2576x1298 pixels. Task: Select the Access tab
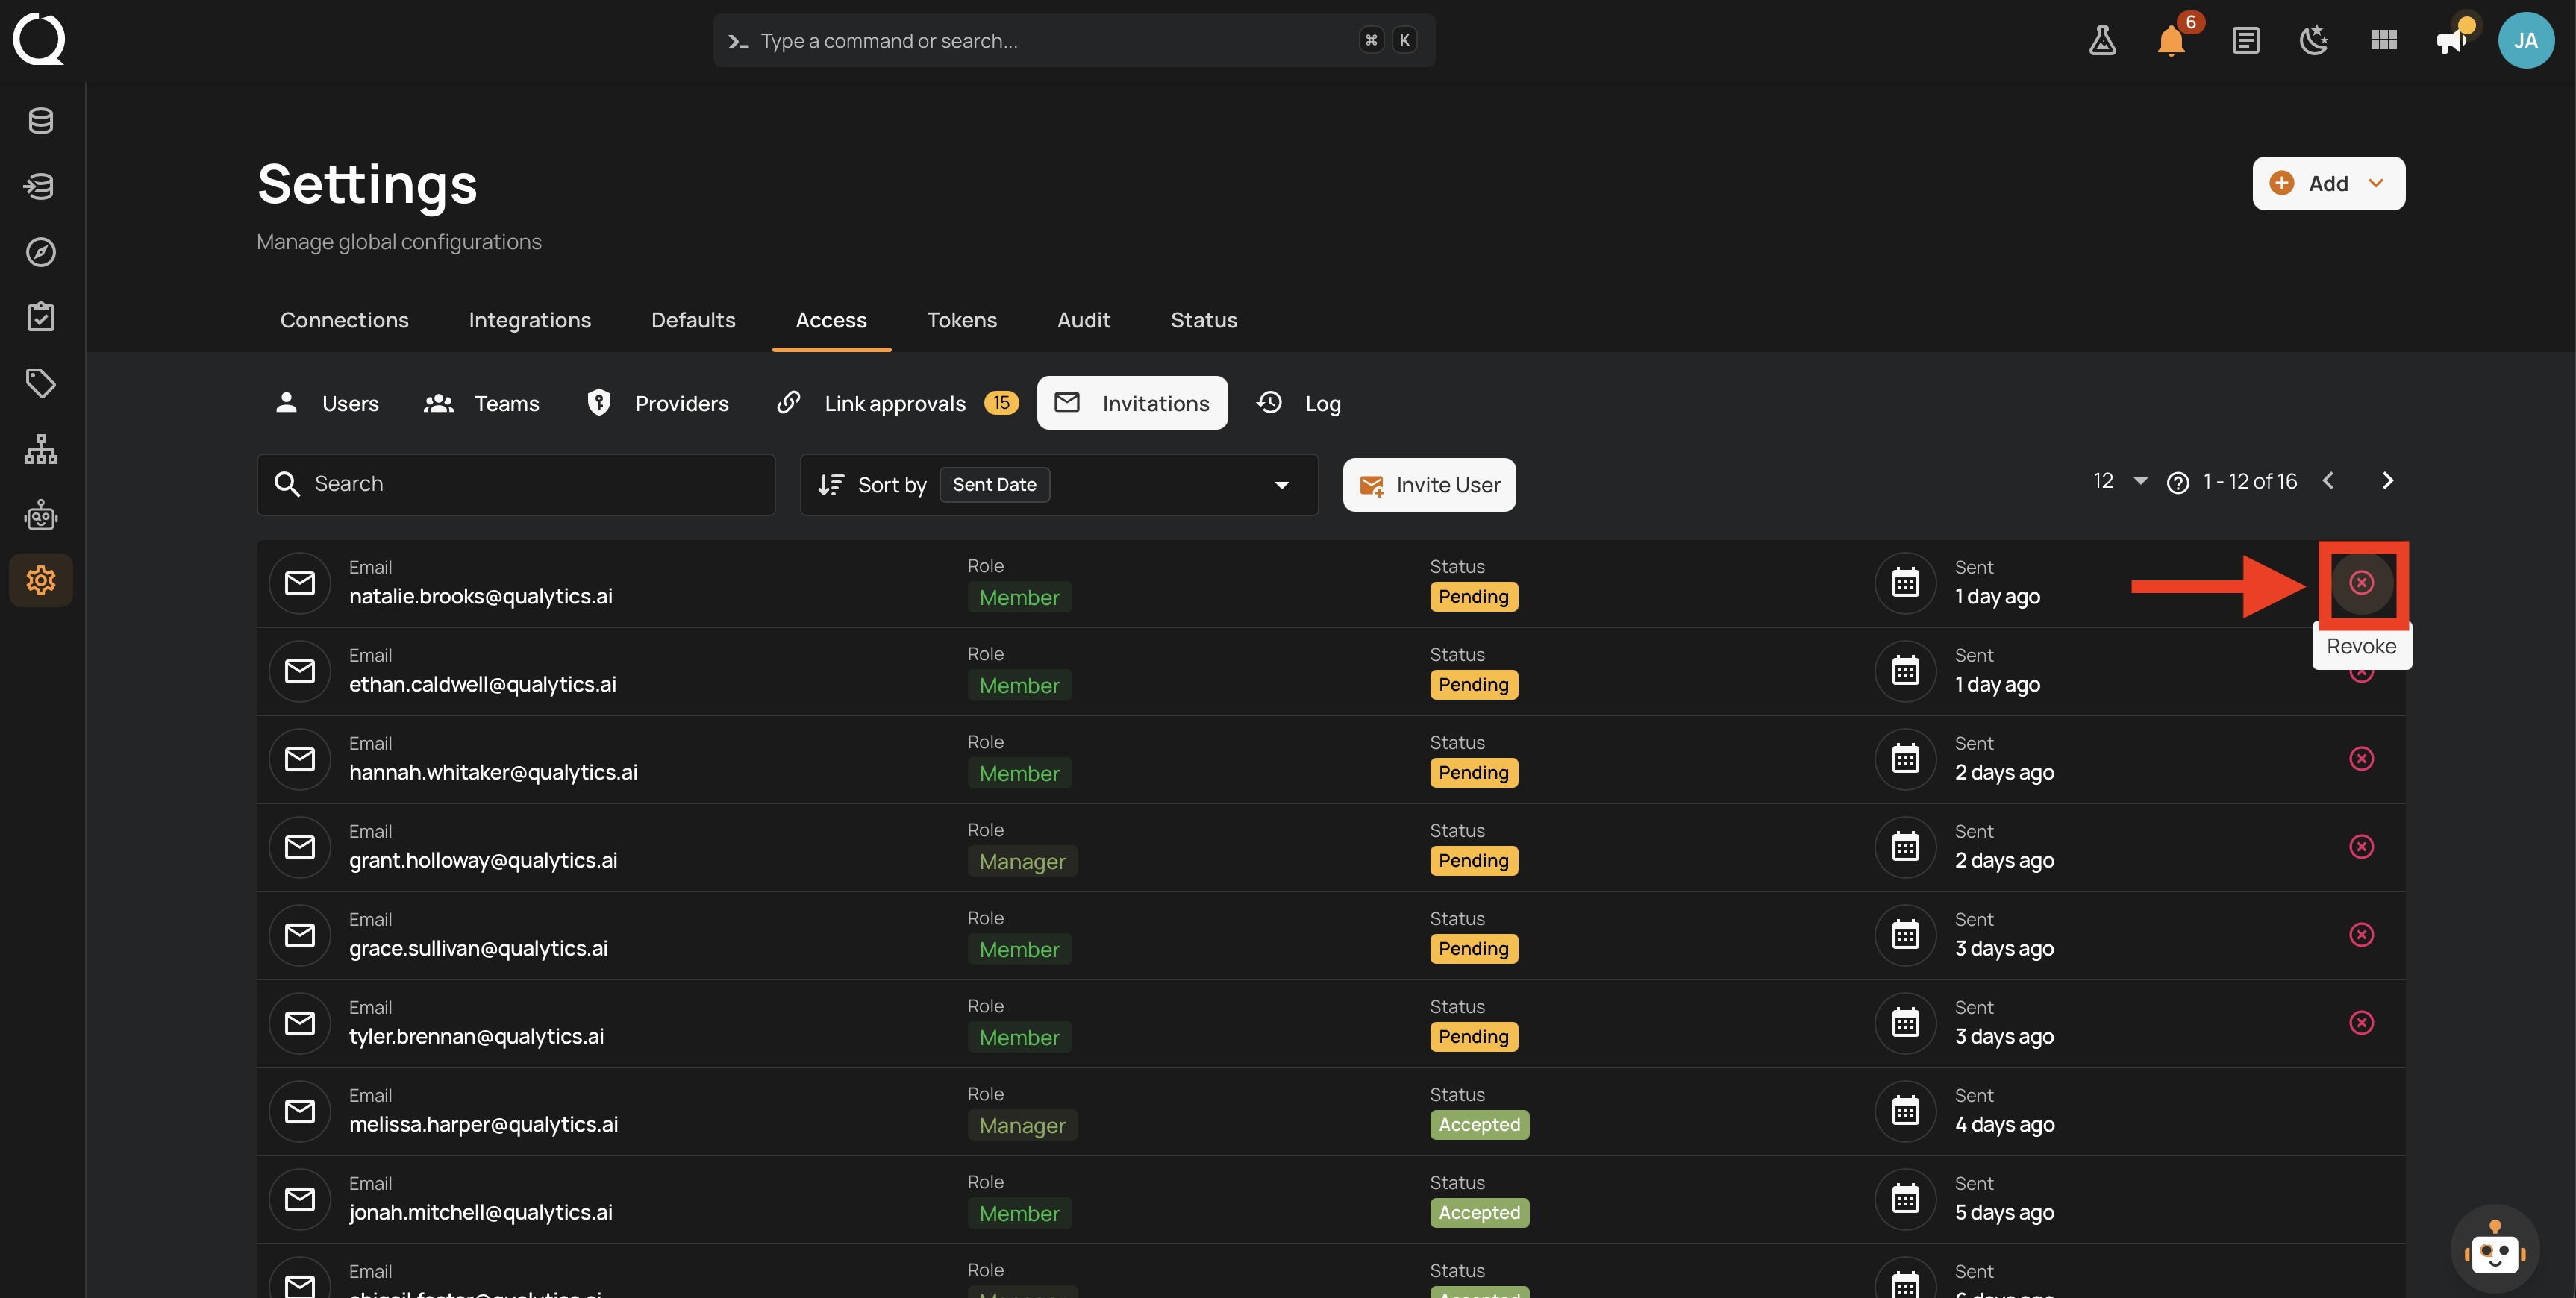(831, 320)
